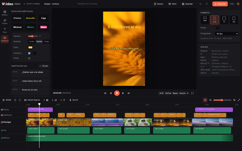Open the Texto sidebar panel
Screen dimensions: 242x151
[x=5, y=31]
